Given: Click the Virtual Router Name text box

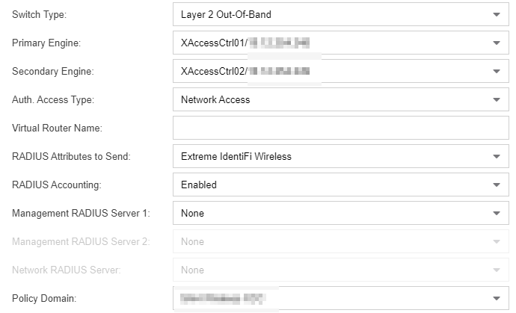Looking at the screenshot, I should click(340, 128).
